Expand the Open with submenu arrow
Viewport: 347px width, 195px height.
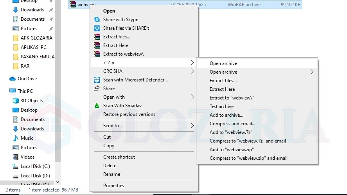point(192,97)
